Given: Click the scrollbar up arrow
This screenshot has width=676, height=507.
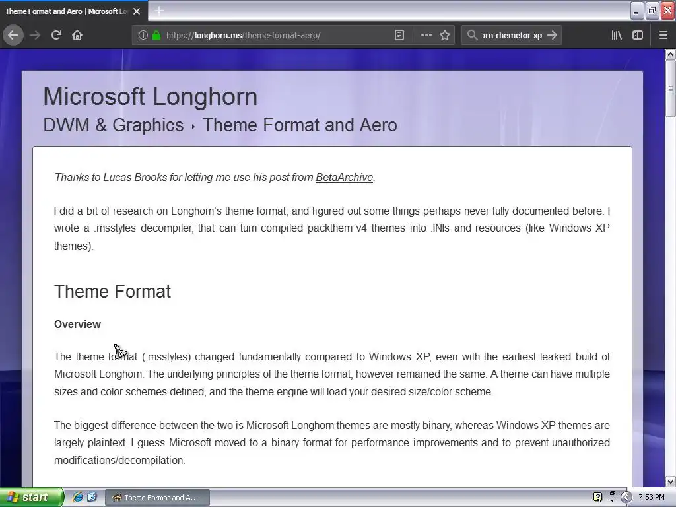Looking at the screenshot, I should (x=670, y=54).
